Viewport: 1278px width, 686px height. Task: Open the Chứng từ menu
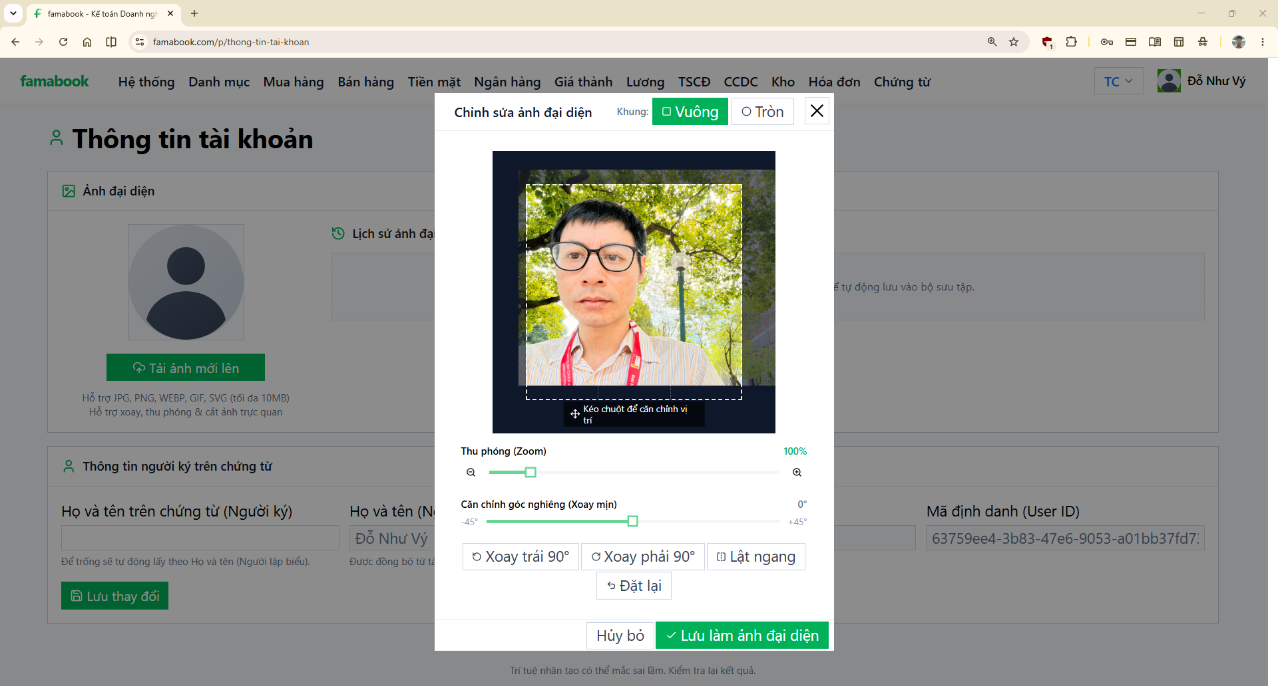(x=902, y=82)
